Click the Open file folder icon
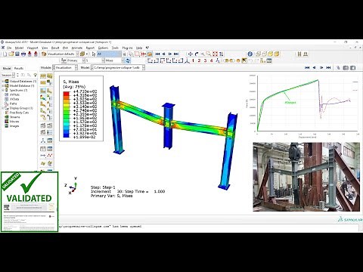Image resolution: width=363 pixels, height=272 pixels. pos(11,54)
